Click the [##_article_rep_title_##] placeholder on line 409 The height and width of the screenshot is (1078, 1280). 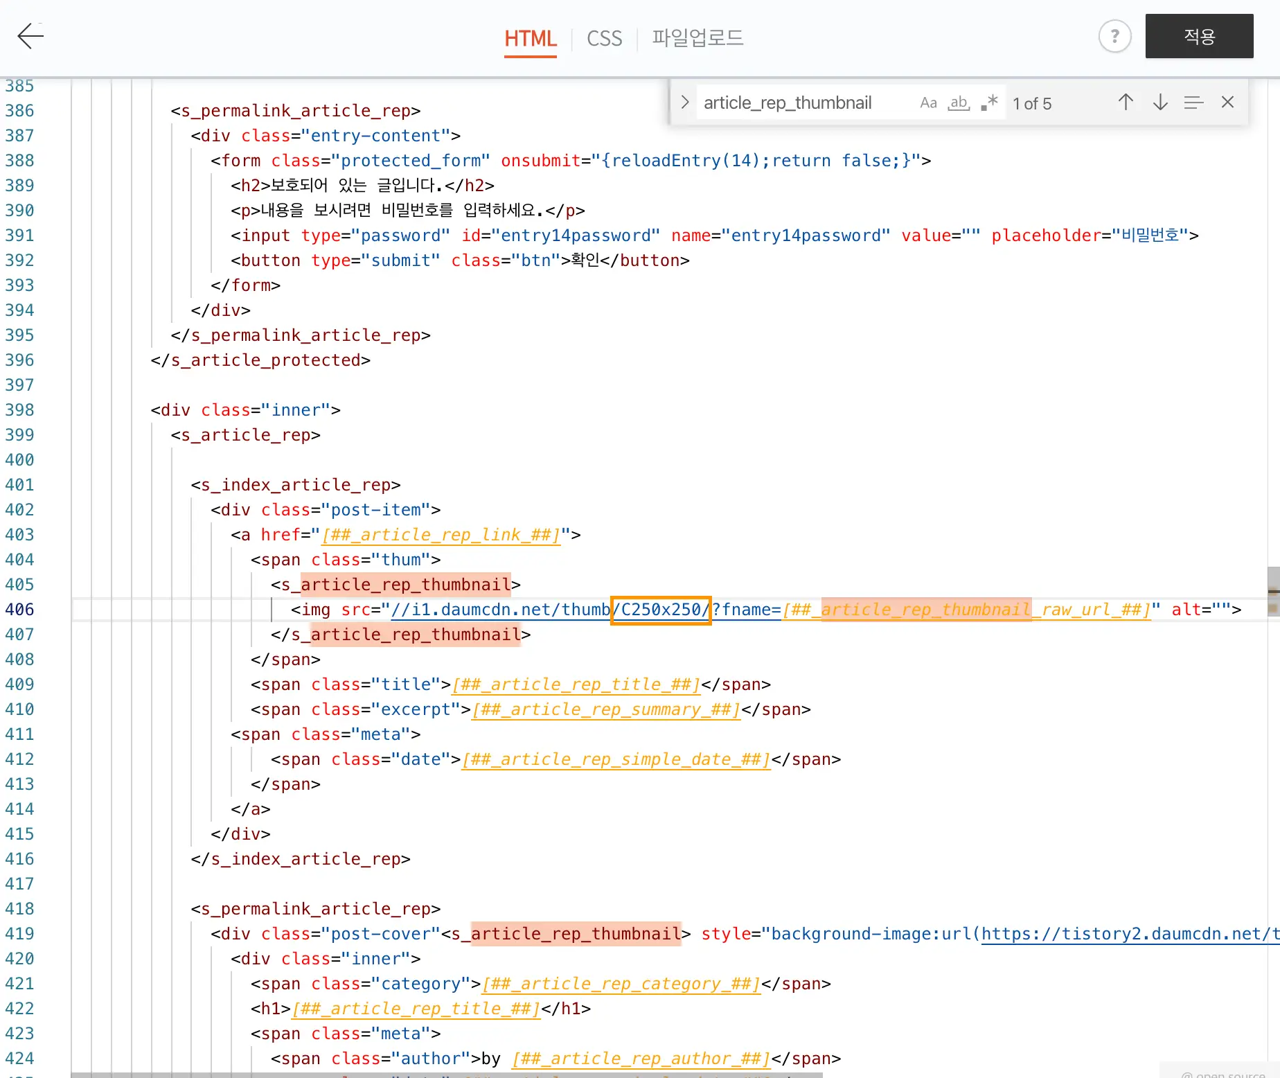coord(576,684)
